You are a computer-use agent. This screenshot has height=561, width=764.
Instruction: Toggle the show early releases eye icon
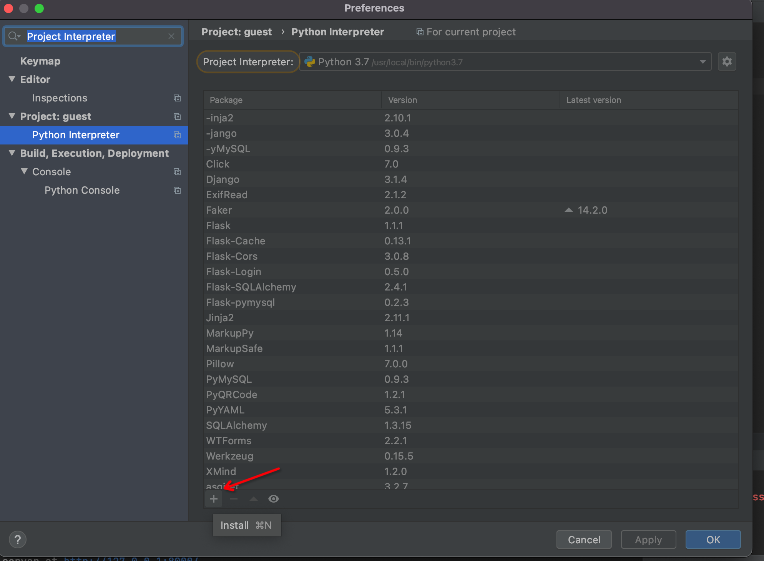pos(274,499)
